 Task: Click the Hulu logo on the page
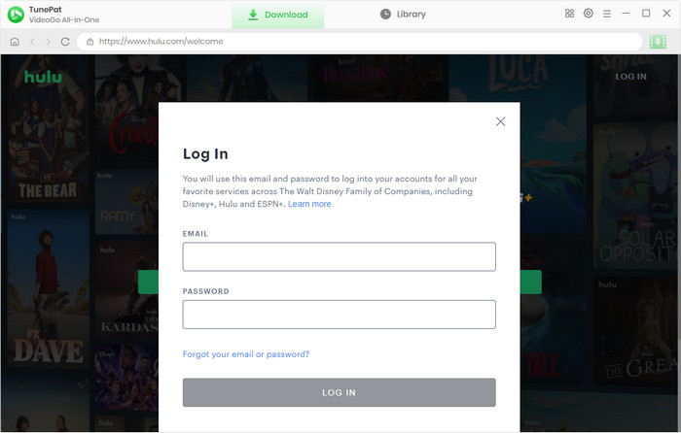coord(43,77)
